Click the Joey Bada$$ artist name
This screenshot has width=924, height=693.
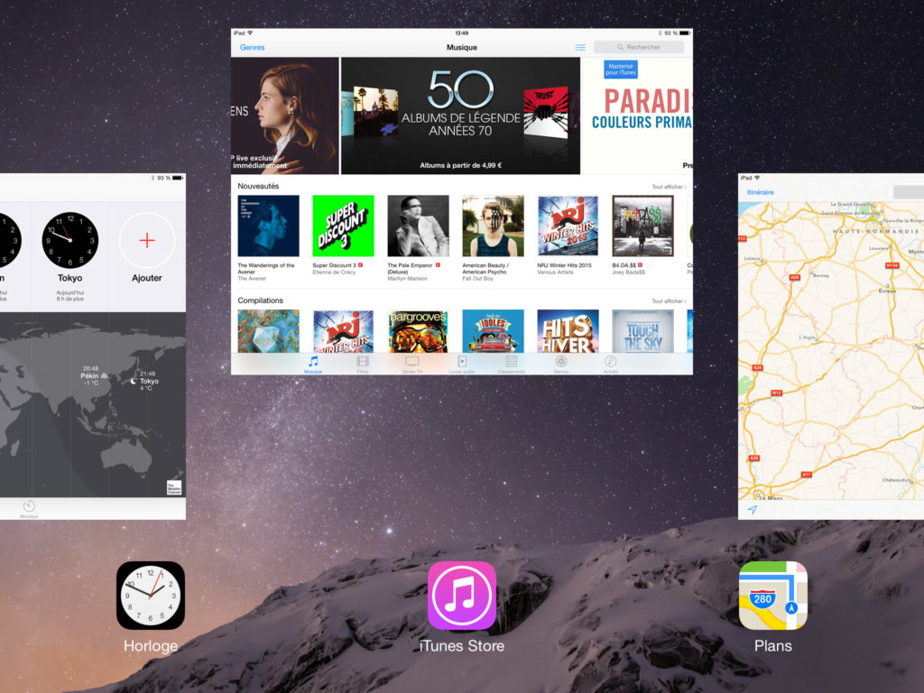point(628,273)
